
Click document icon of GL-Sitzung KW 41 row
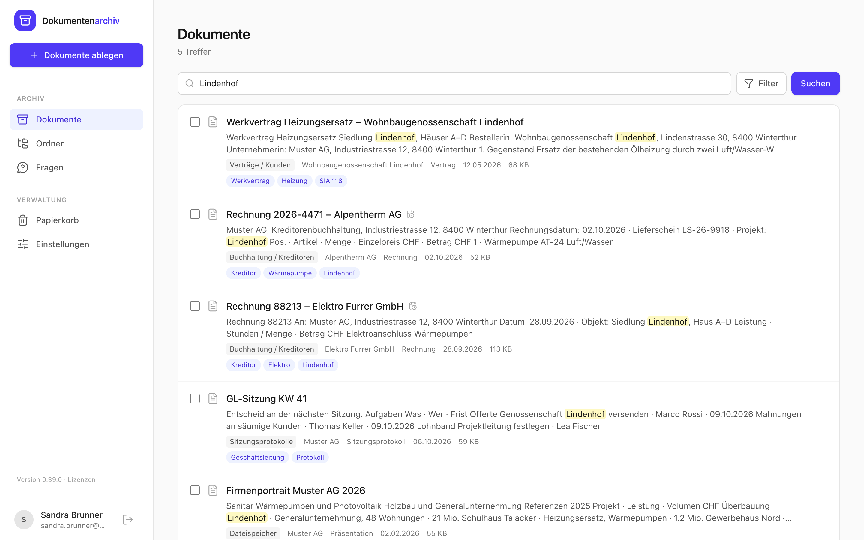(213, 399)
